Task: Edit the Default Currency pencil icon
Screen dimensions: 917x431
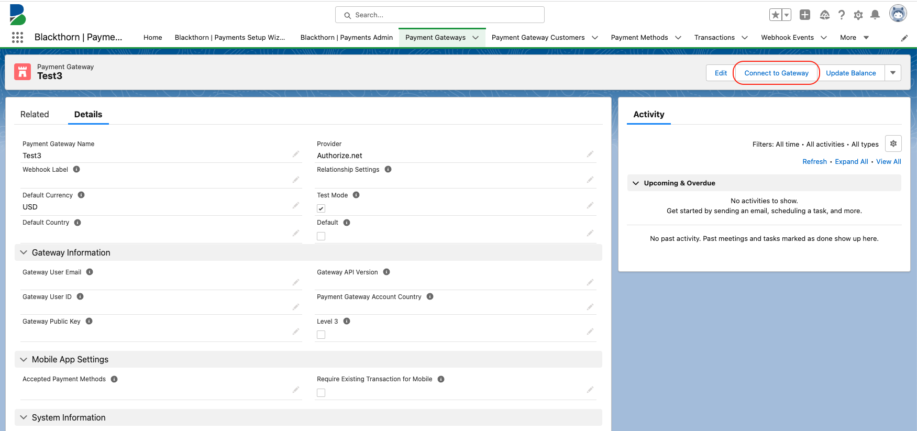Action: click(x=296, y=205)
